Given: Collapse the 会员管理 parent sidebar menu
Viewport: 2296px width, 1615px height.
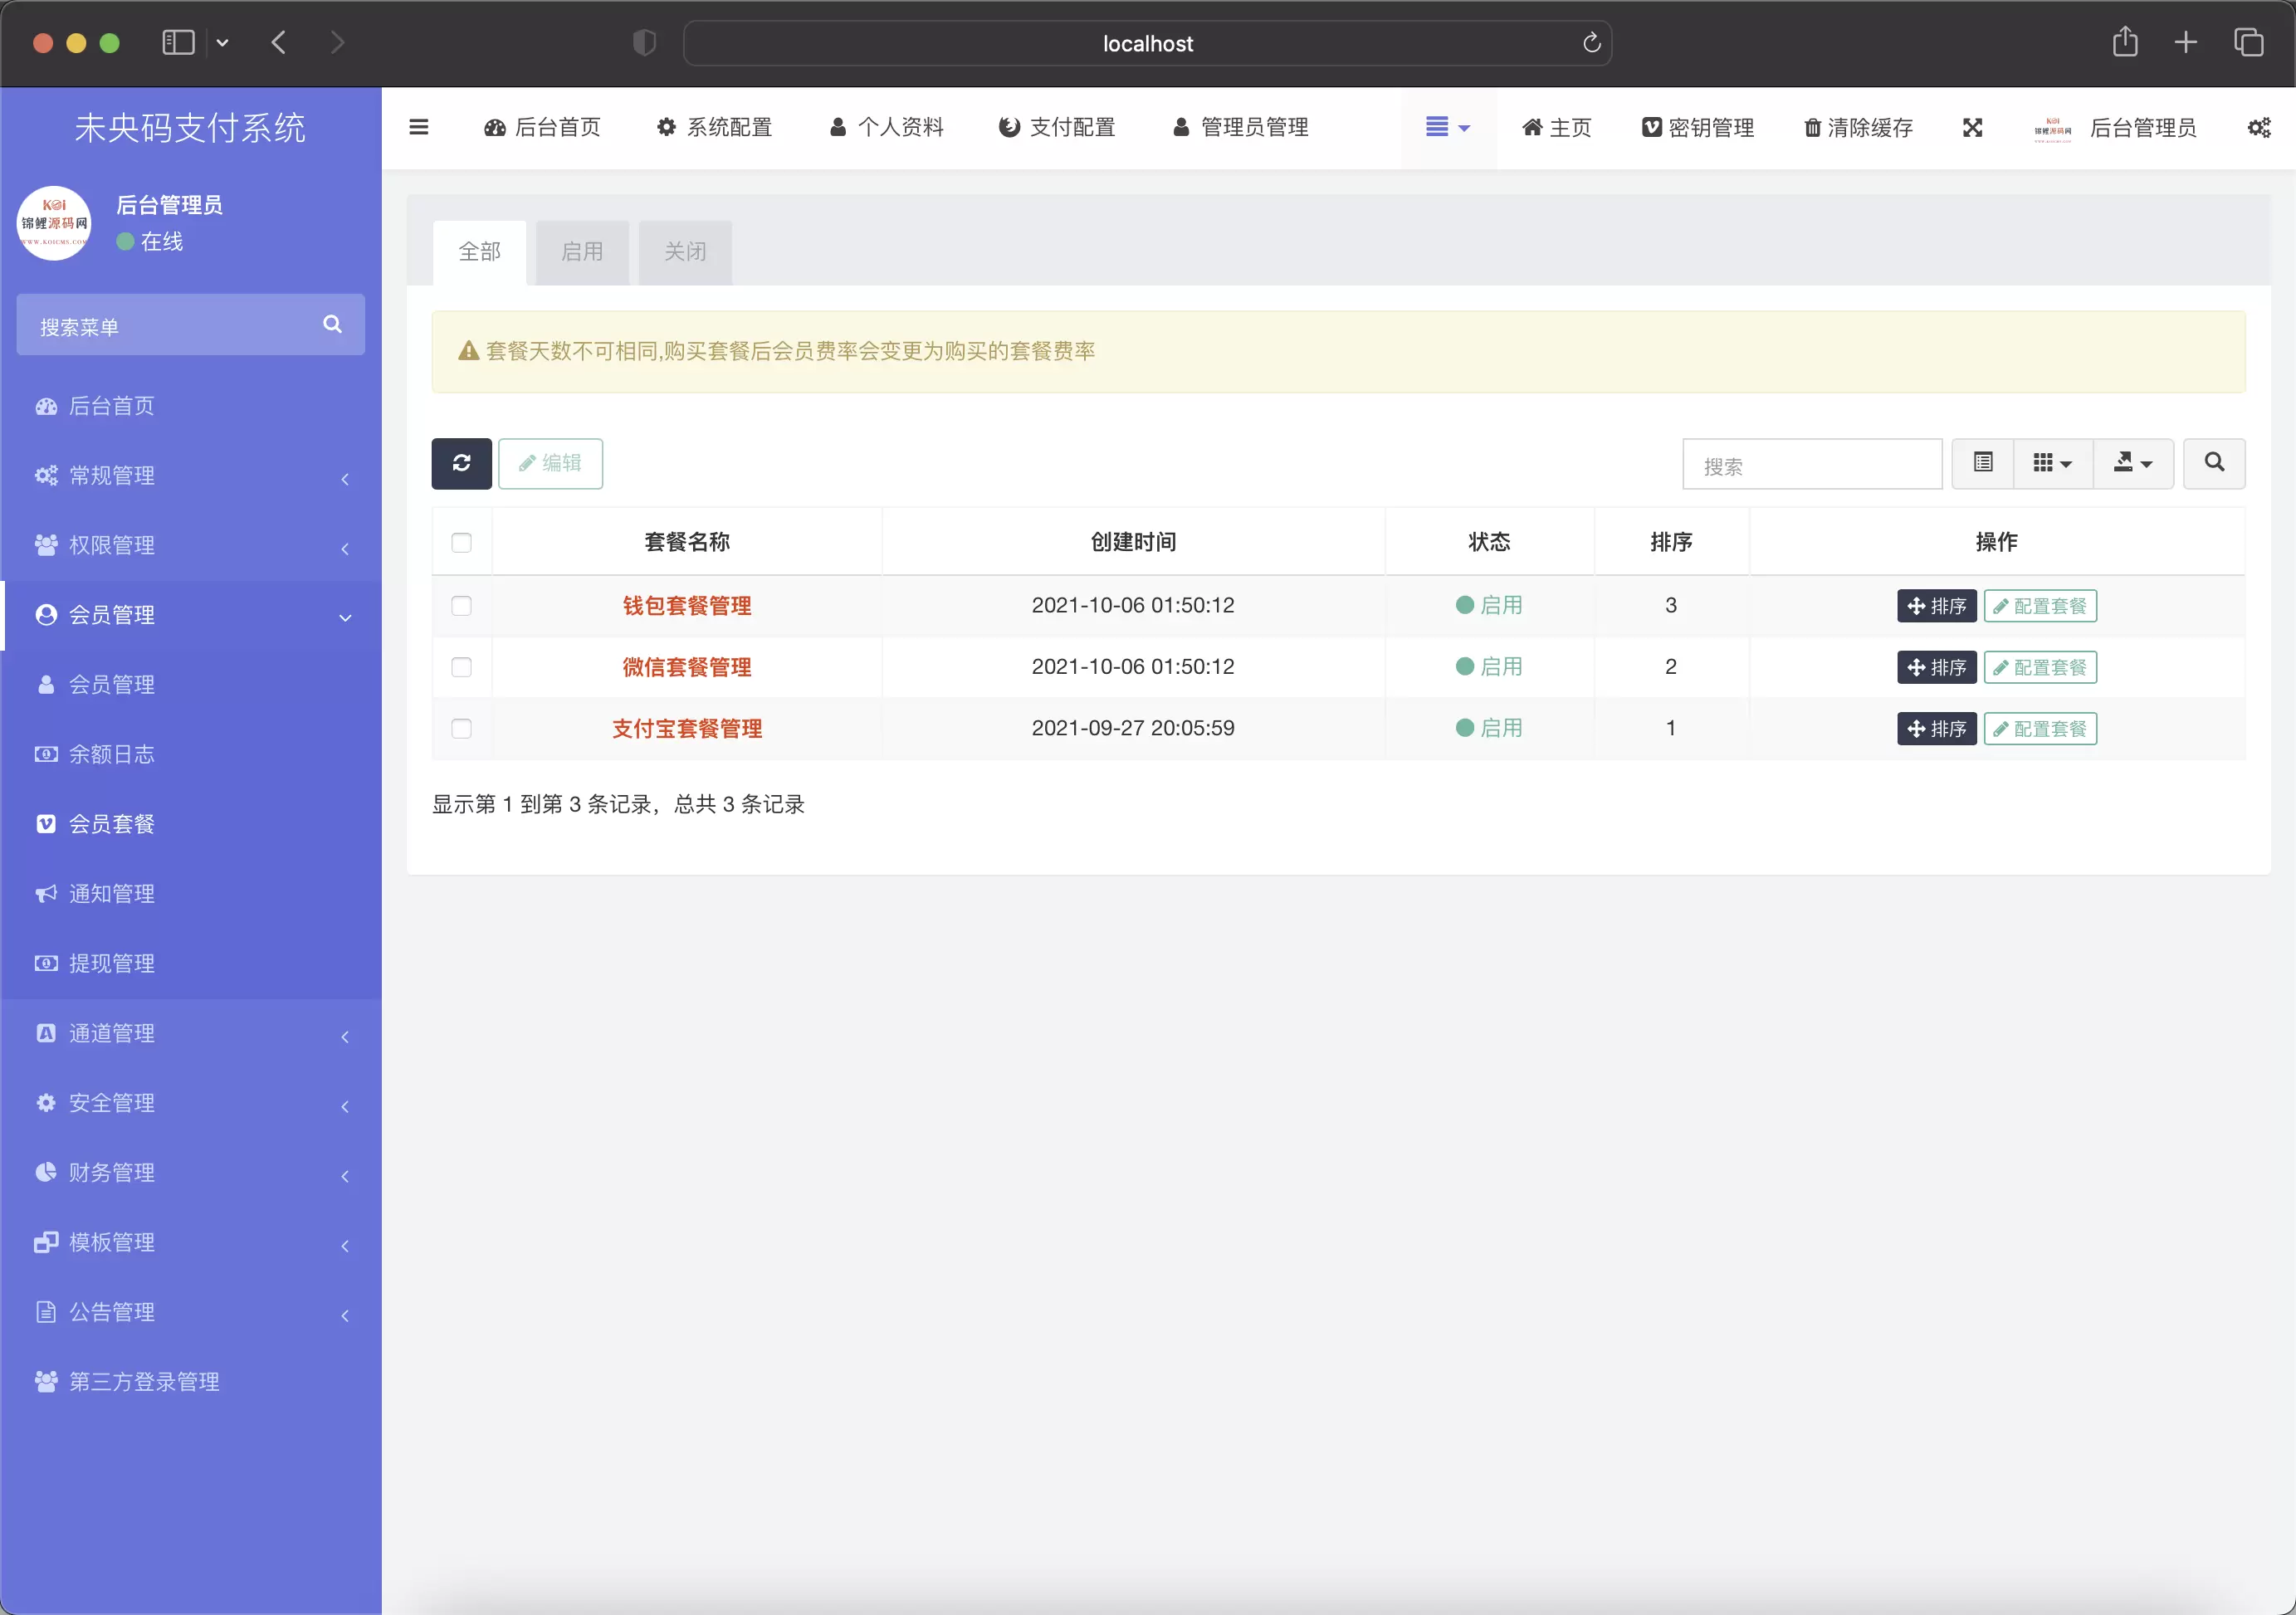Looking at the screenshot, I should point(191,616).
